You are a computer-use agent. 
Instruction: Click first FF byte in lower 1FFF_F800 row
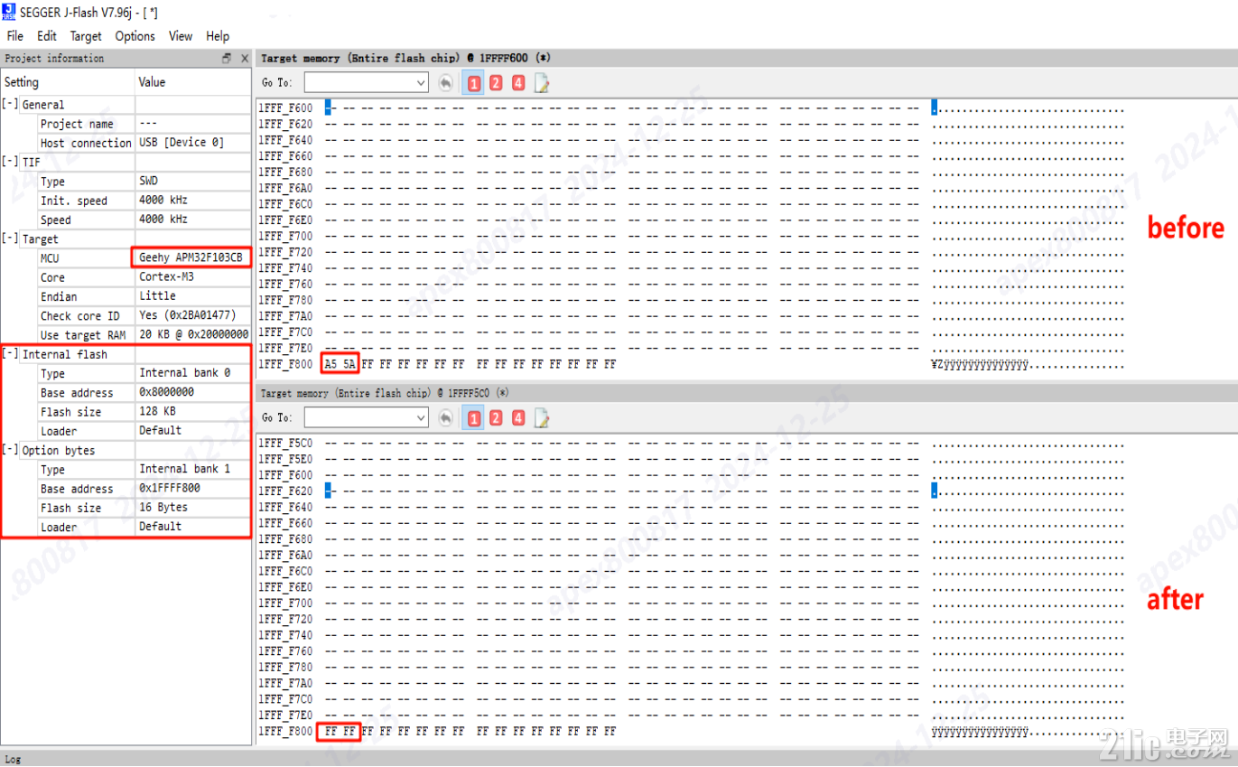click(x=331, y=731)
